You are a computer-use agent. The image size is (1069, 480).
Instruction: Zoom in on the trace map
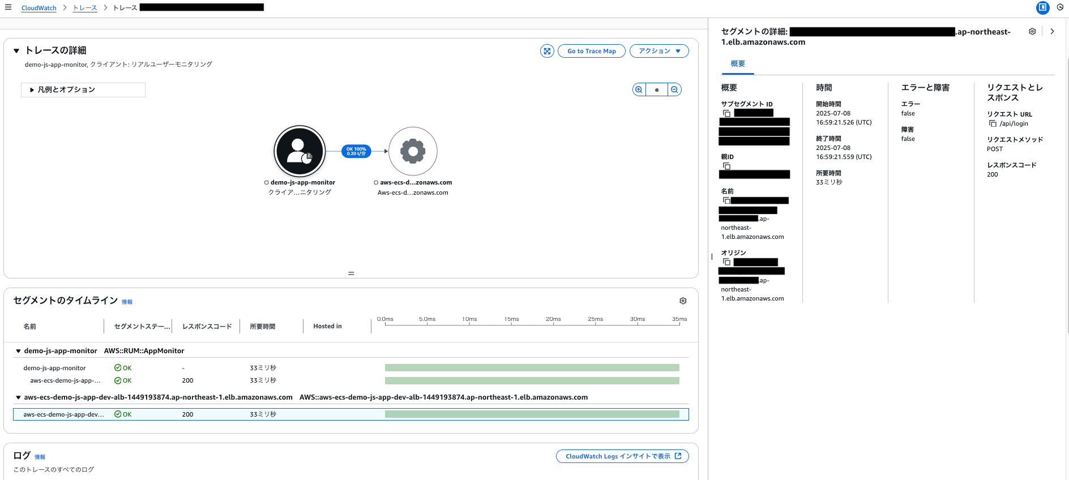pos(639,89)
